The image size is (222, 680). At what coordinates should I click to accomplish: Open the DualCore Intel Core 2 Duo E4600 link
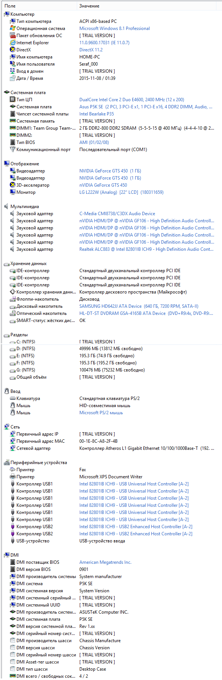[132, 100]
